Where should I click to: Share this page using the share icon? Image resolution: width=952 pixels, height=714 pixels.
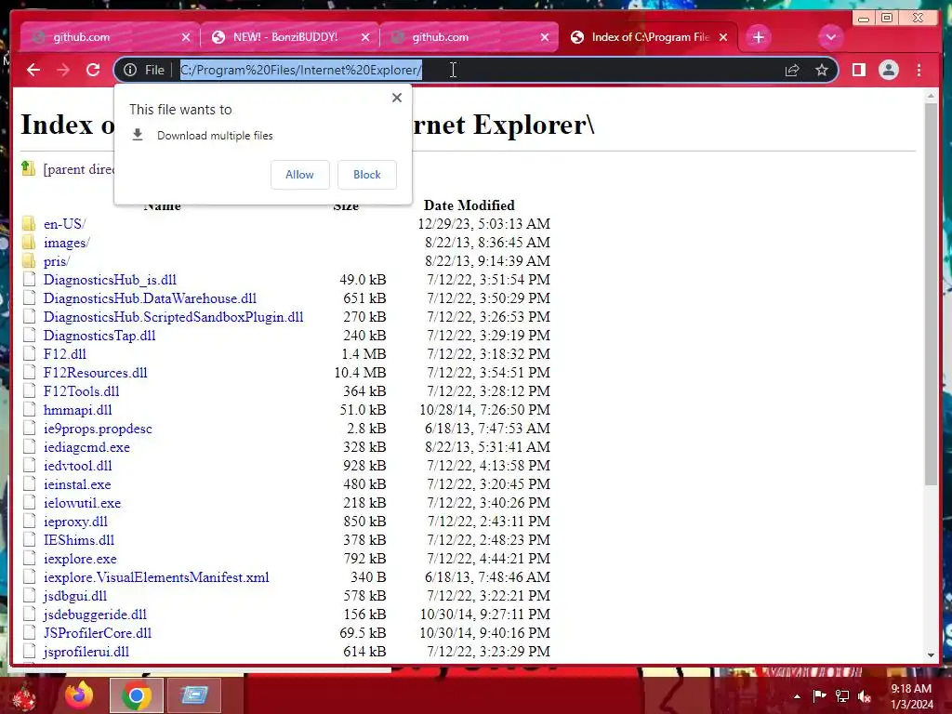point(792,70)
